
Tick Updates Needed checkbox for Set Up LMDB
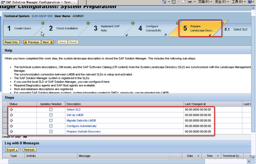51,115
